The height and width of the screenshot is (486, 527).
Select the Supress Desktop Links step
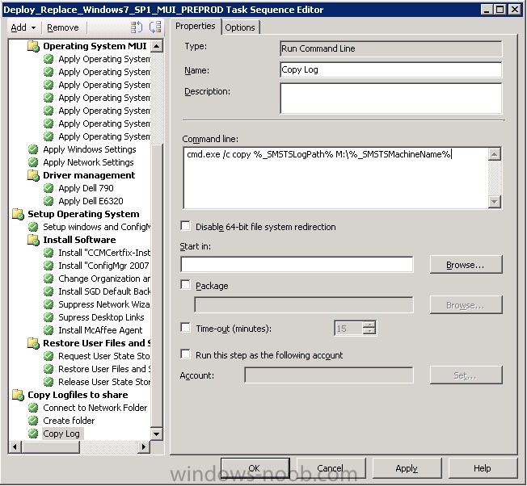click(101, 317)
